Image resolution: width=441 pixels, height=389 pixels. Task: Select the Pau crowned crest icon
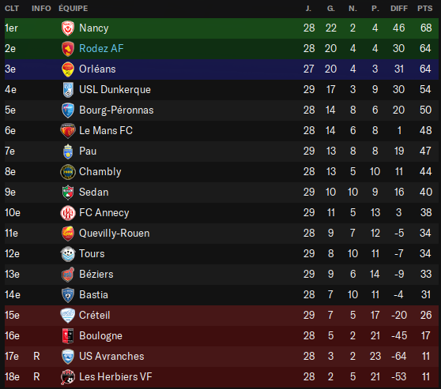click(x=68, y=151)
